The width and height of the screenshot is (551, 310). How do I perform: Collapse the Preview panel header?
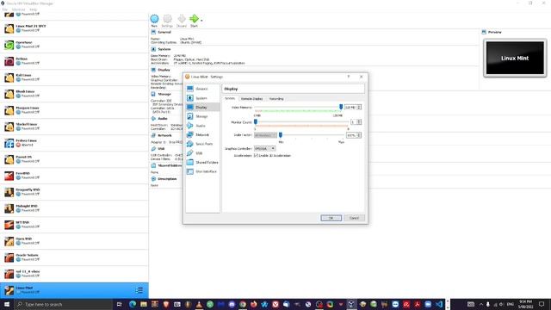pos(494,32)
